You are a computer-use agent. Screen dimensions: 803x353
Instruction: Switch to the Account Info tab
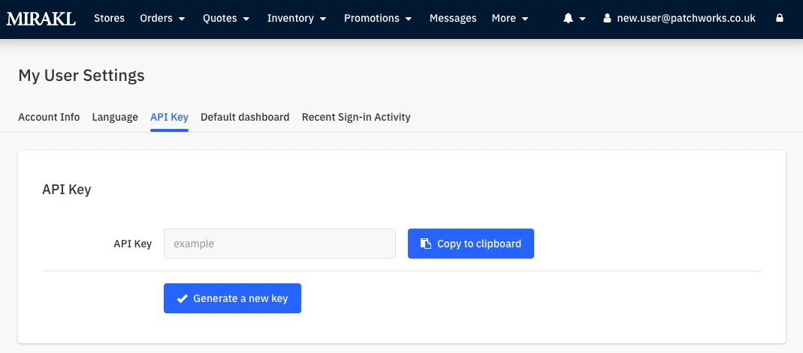click(x=49, y=117)
